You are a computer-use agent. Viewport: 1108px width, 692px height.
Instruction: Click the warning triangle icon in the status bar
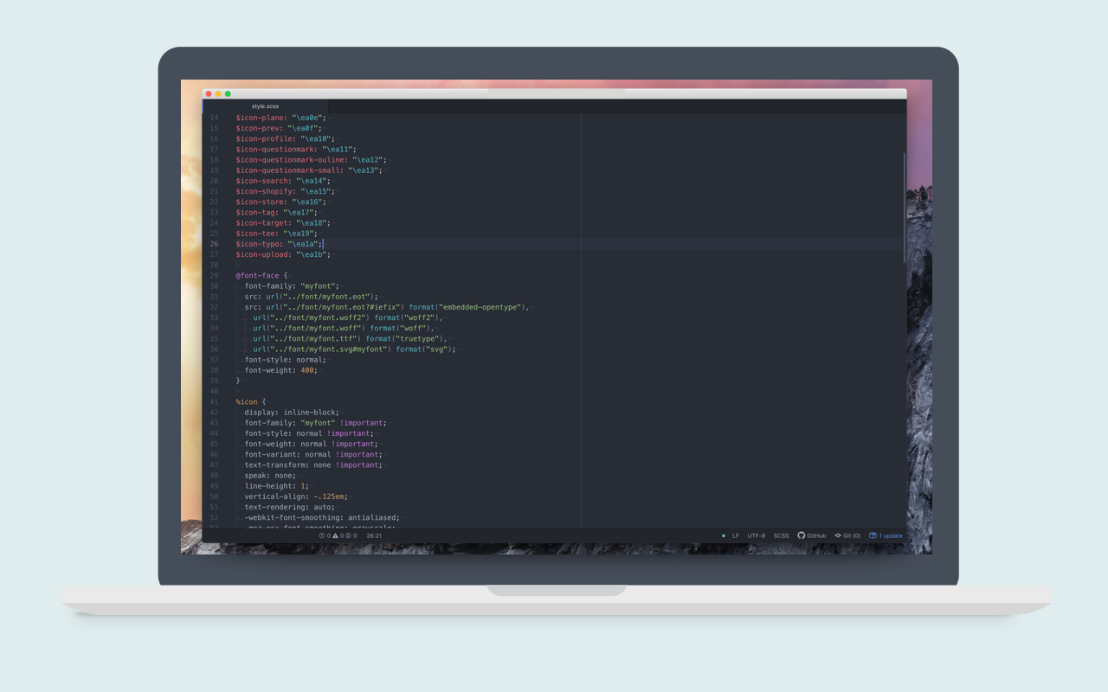pos(335,536)
